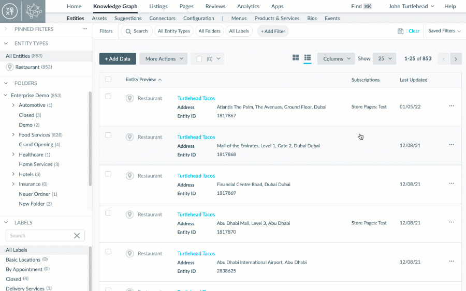Screen dimensions: 466x291
Task: Collapse the Enterprise Demo folder
Action: click(x=5, y=95)
